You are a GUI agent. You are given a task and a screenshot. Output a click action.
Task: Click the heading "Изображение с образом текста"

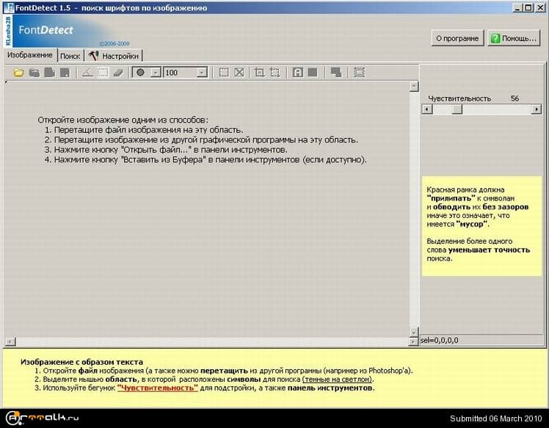81,362
